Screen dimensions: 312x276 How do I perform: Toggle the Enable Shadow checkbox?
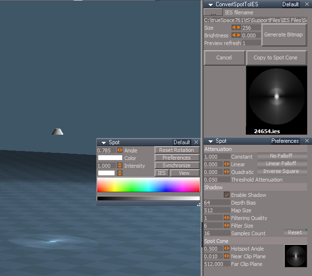click(x=226, y=195)
